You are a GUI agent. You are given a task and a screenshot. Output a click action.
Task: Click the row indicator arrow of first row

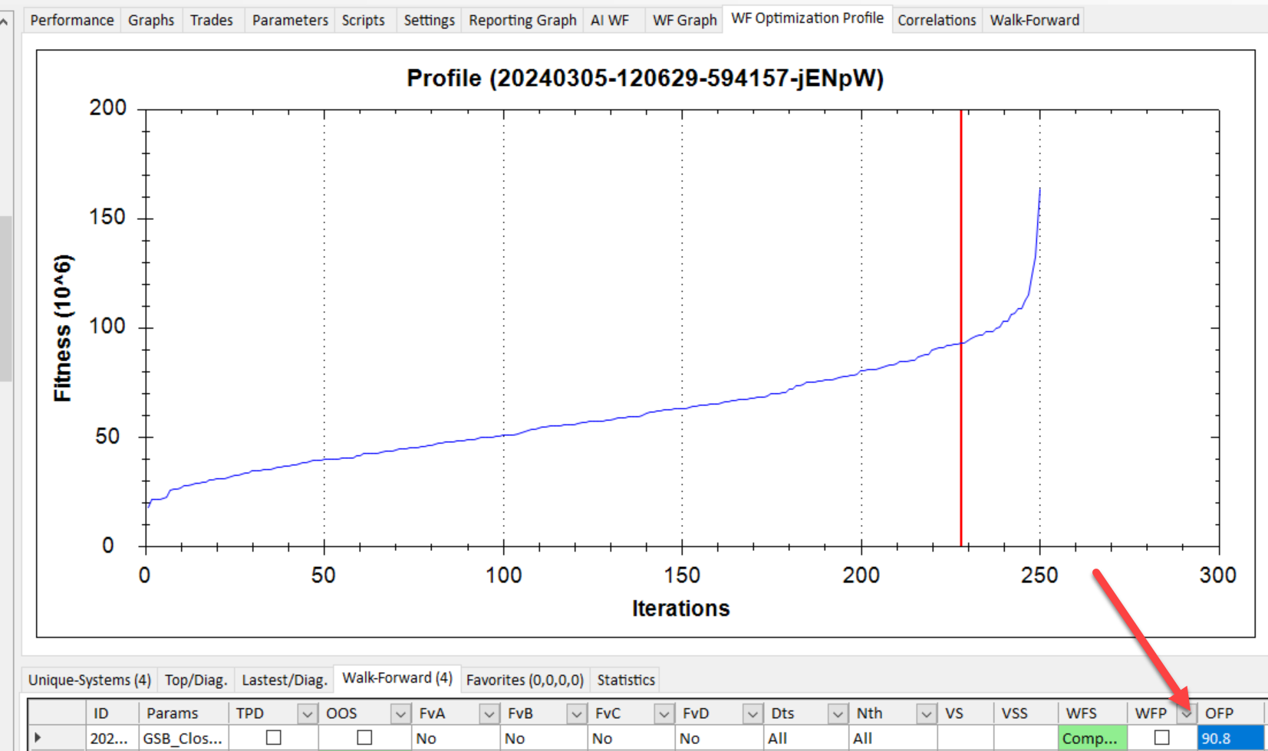[x=38, y=738]
